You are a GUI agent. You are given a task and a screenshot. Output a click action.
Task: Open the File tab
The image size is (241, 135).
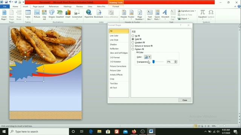[x=5, y=6]
